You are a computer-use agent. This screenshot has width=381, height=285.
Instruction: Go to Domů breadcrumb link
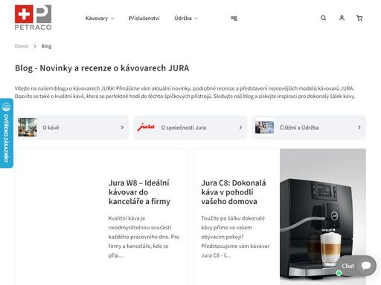(22, 46)
